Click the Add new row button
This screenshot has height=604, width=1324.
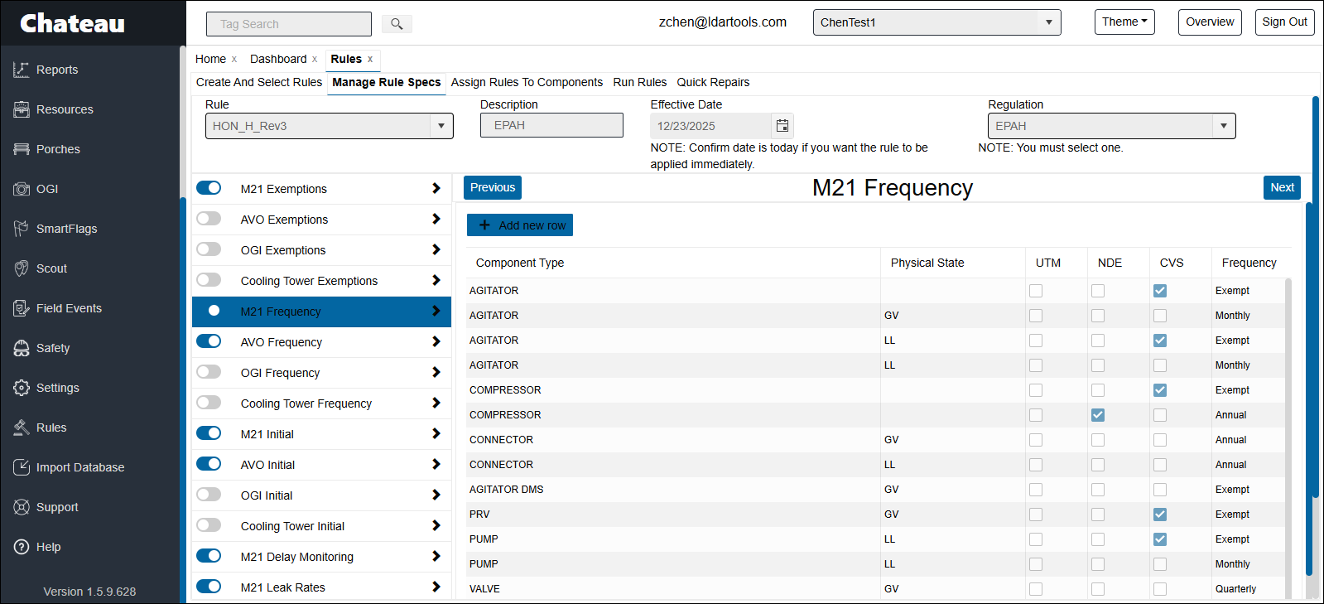(x=520, y=225)
